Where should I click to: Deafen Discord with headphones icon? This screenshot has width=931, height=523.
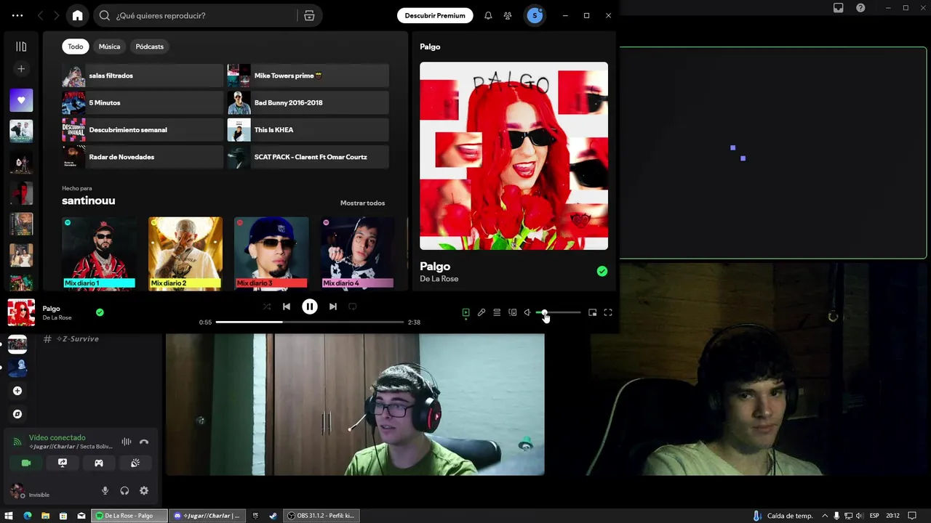[x=124, y=491]
